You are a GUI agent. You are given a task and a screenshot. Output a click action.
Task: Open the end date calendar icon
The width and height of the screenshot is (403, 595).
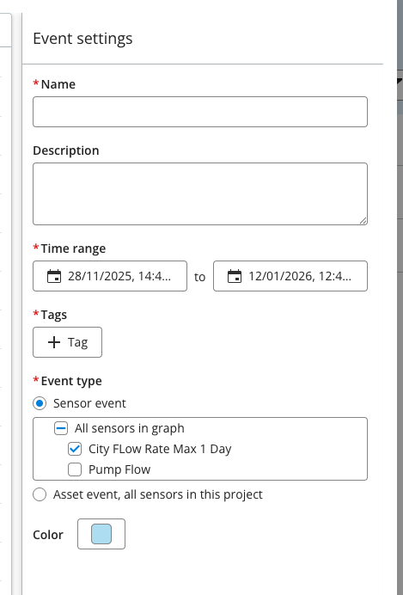click(x=235, y=276)
